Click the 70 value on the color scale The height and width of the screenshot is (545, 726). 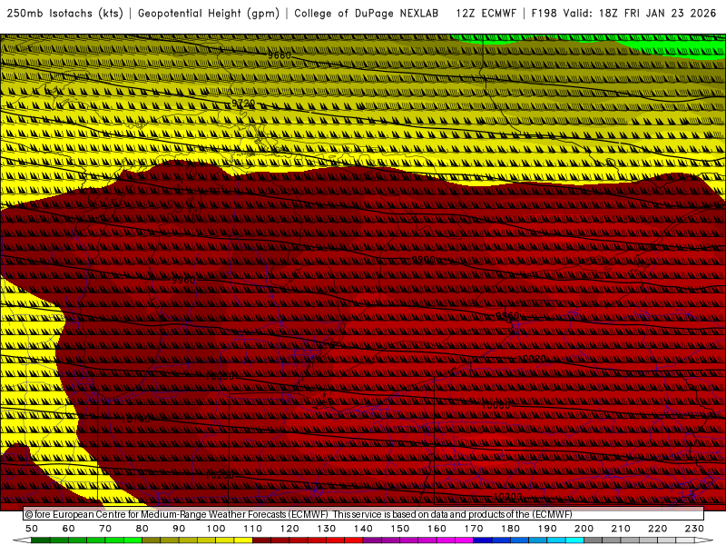(105, 529)
